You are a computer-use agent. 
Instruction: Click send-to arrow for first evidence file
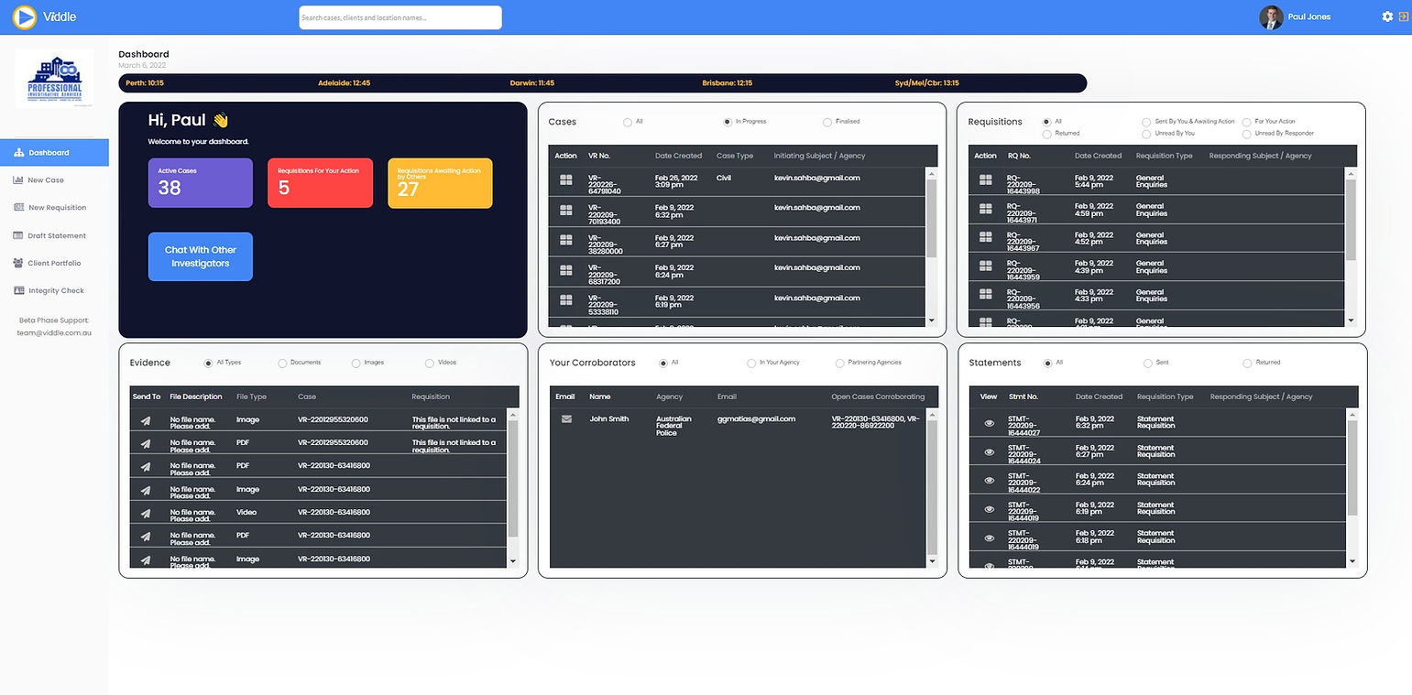pyautogui.click(x=145, y=420)
